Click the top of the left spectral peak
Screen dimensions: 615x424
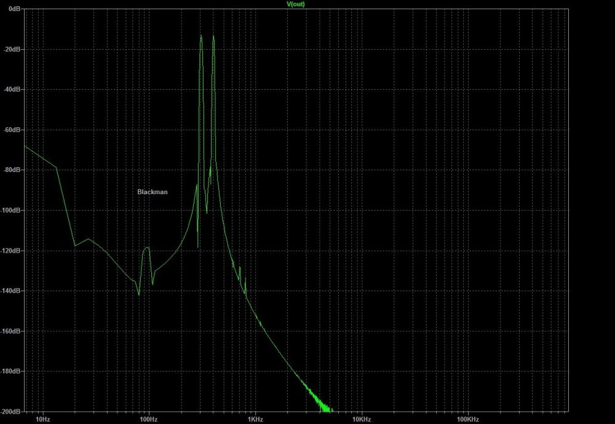(200, 36)
